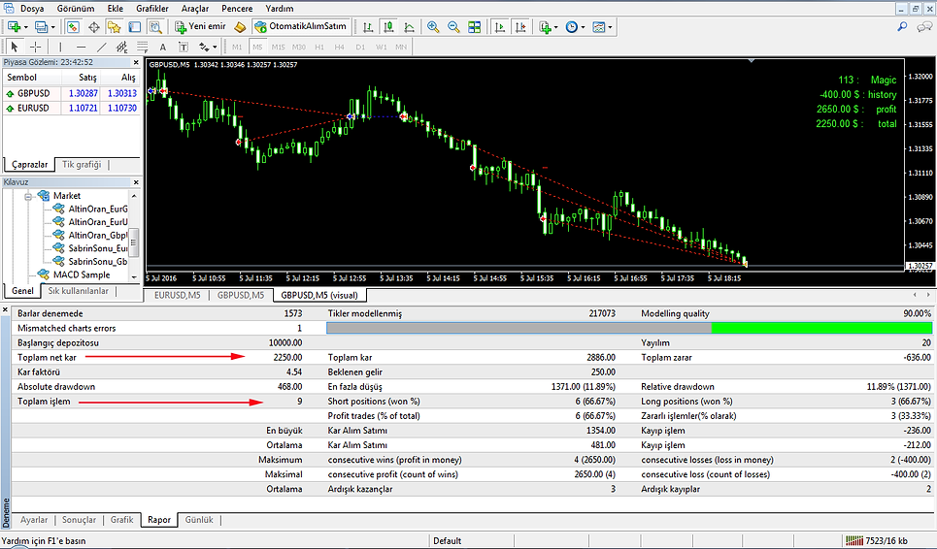Close the Kılavuz navigator panel

[x=136, y=182]
